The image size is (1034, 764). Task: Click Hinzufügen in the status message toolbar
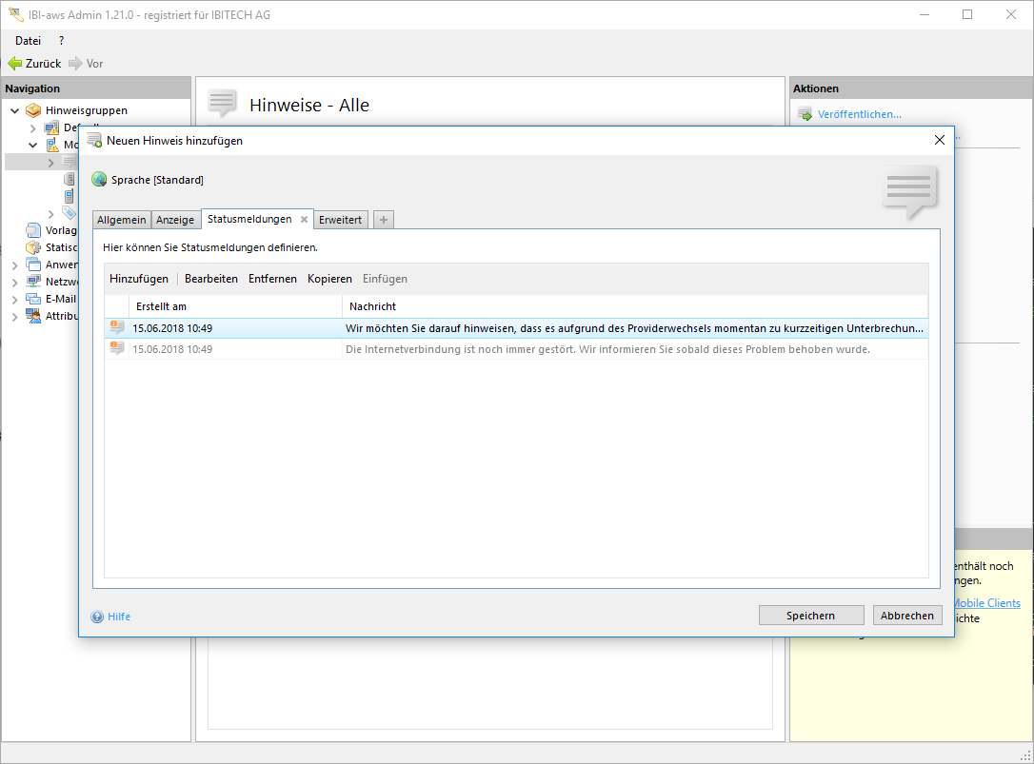[x=139, y=279]
